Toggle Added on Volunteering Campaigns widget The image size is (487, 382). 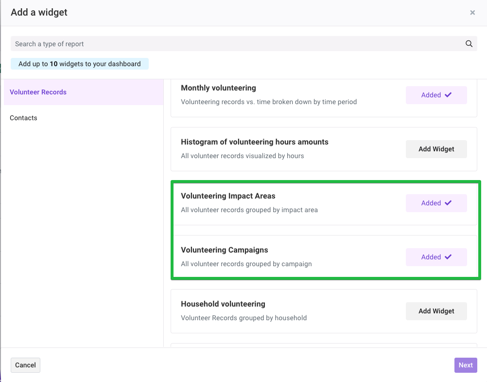[436, 257]
